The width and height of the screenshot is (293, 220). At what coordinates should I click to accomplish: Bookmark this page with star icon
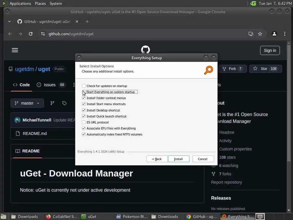click(260, 34)
